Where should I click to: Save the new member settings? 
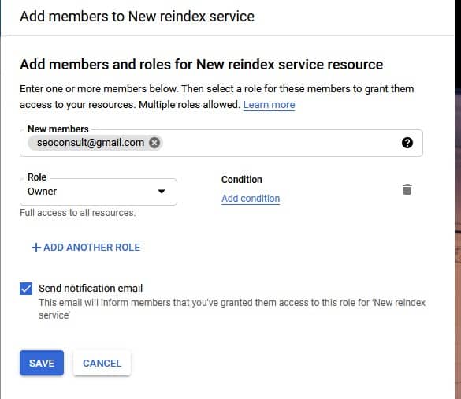click(x=42, y=363)
